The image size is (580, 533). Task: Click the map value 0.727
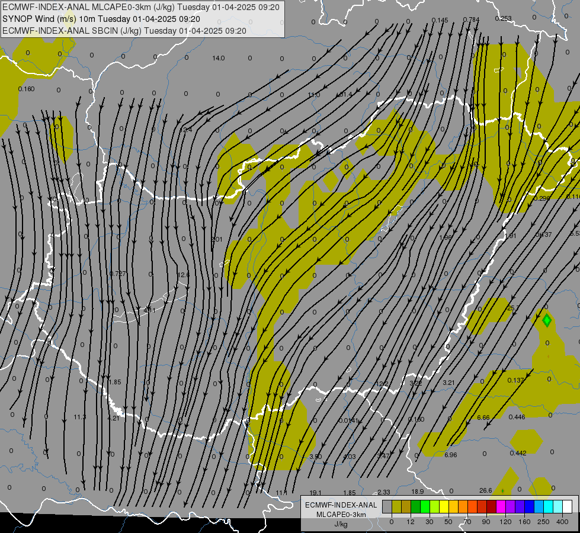[x=118, y=274]
